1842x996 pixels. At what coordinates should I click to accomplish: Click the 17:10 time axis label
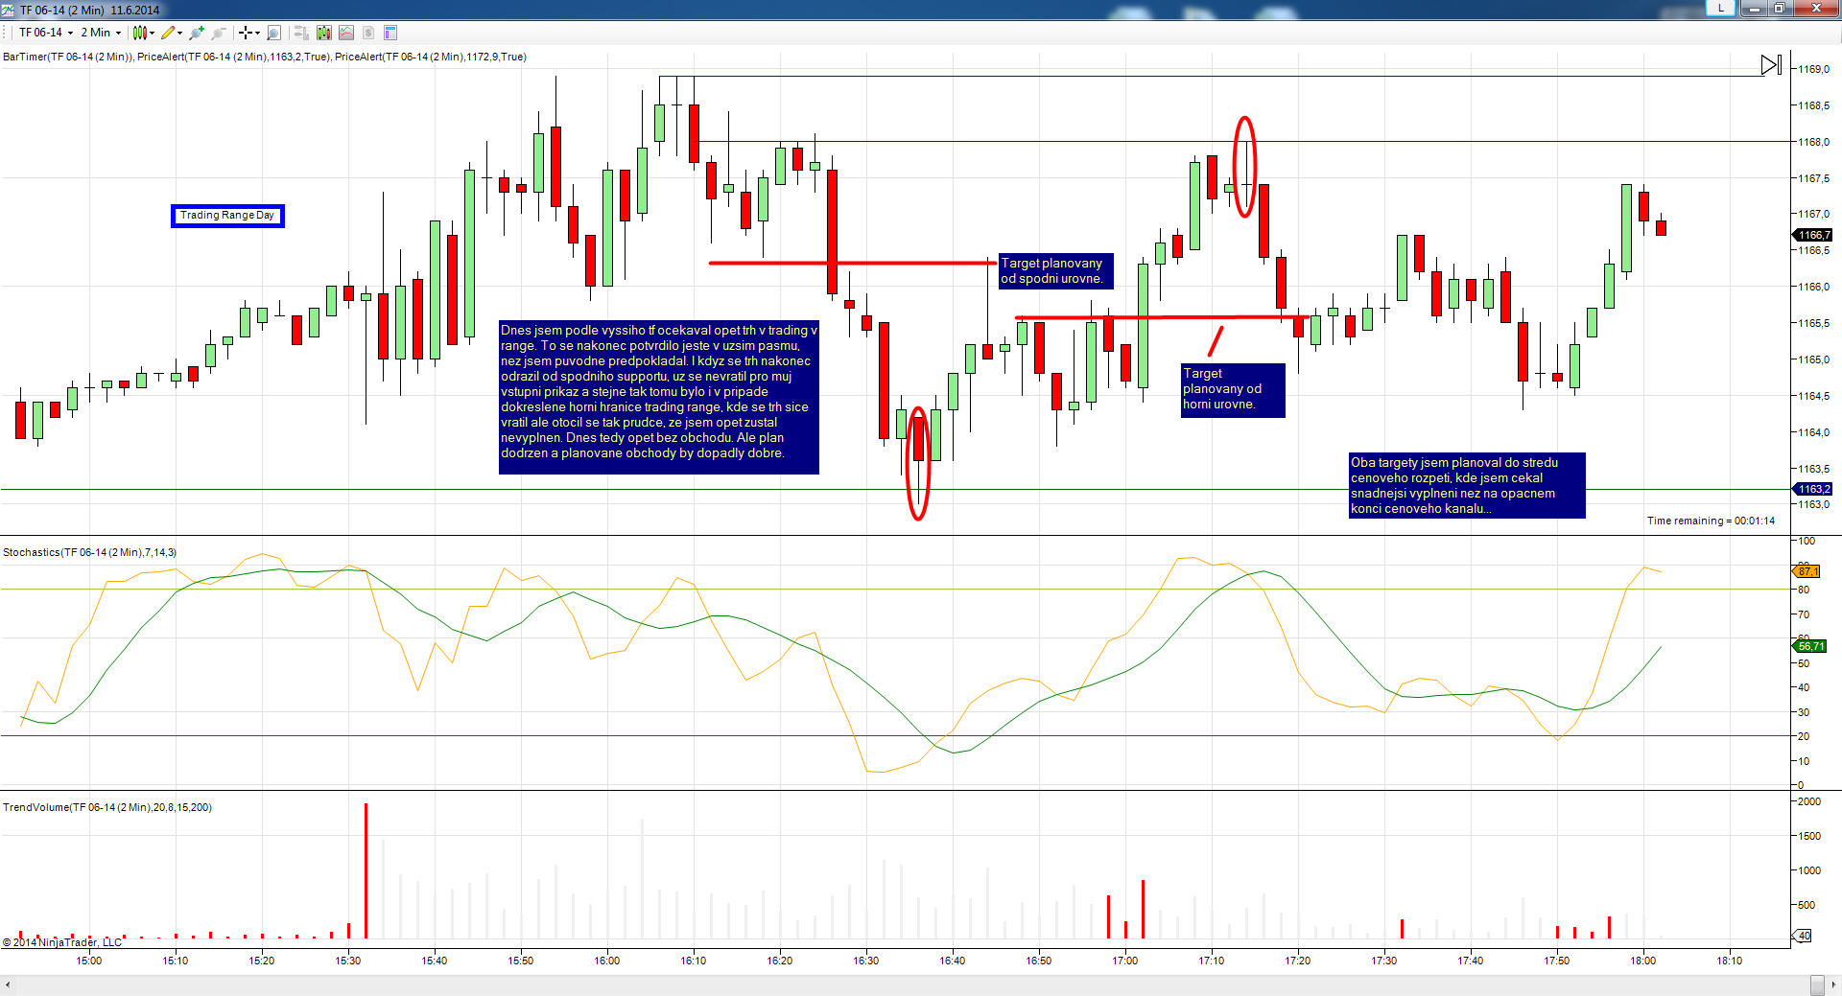1212,961
